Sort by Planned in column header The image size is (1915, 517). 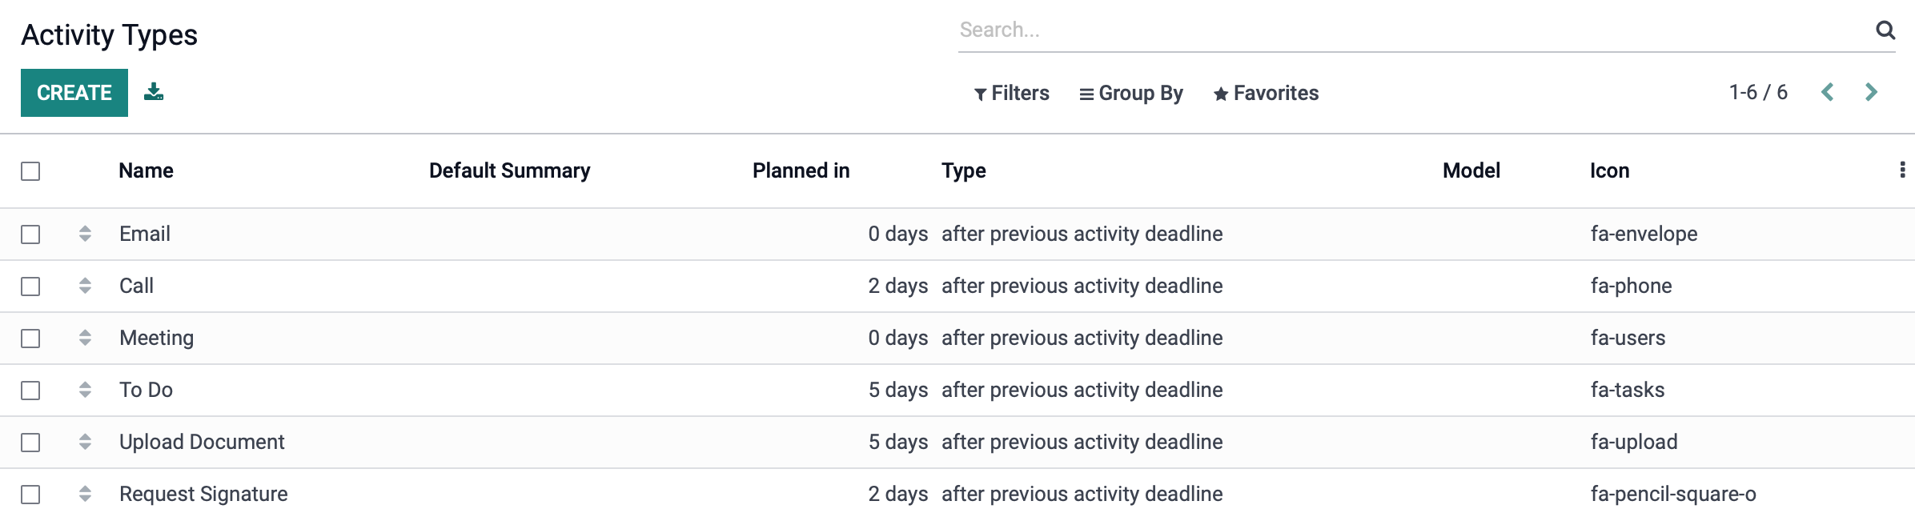click(801, 170)
